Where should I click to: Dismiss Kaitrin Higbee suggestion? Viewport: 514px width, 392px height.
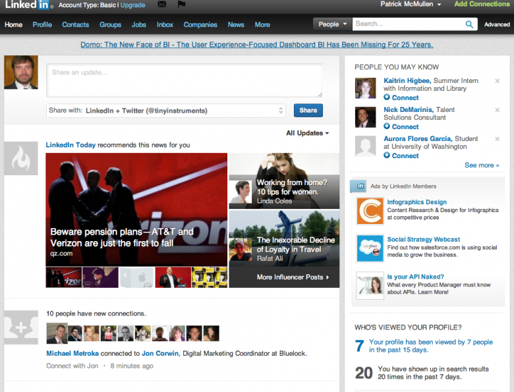[498, 81]
